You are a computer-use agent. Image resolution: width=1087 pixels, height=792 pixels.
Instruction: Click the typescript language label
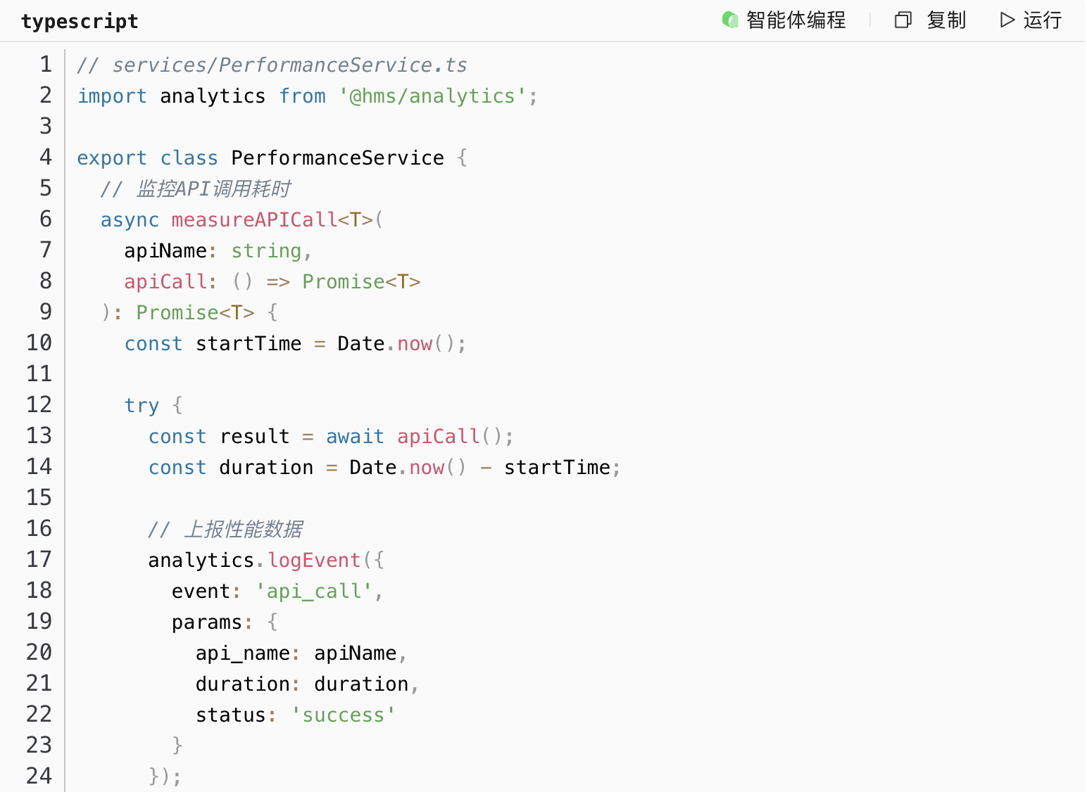[80, 21]
